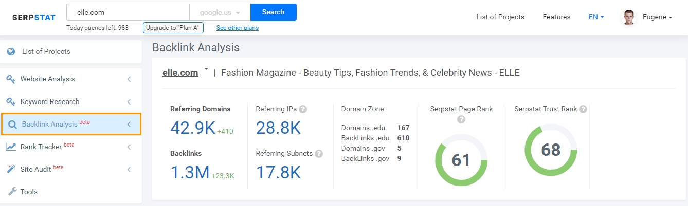This screenshot has width=688, height=206.
Task: Click the Serpstat Trust Rank help icon
Action: (583, 109)
